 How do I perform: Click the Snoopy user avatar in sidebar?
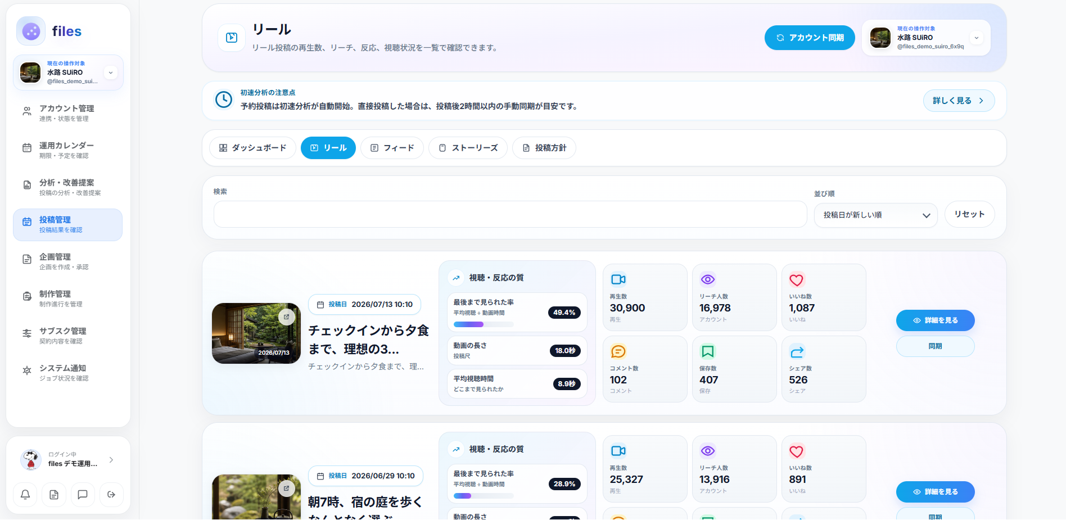tap(31, 459)
